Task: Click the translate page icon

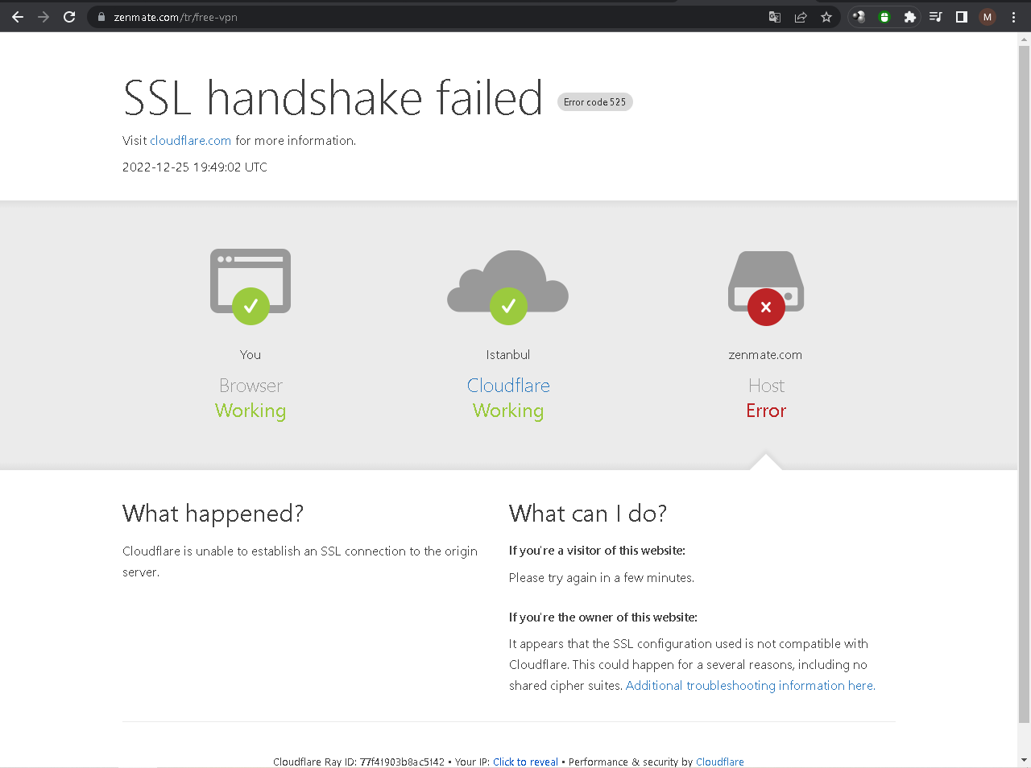Action: coord(775,17)
